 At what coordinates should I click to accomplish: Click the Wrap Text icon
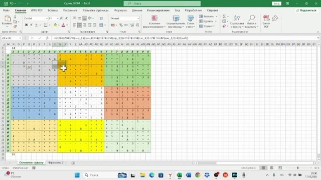tap(101, 18)
